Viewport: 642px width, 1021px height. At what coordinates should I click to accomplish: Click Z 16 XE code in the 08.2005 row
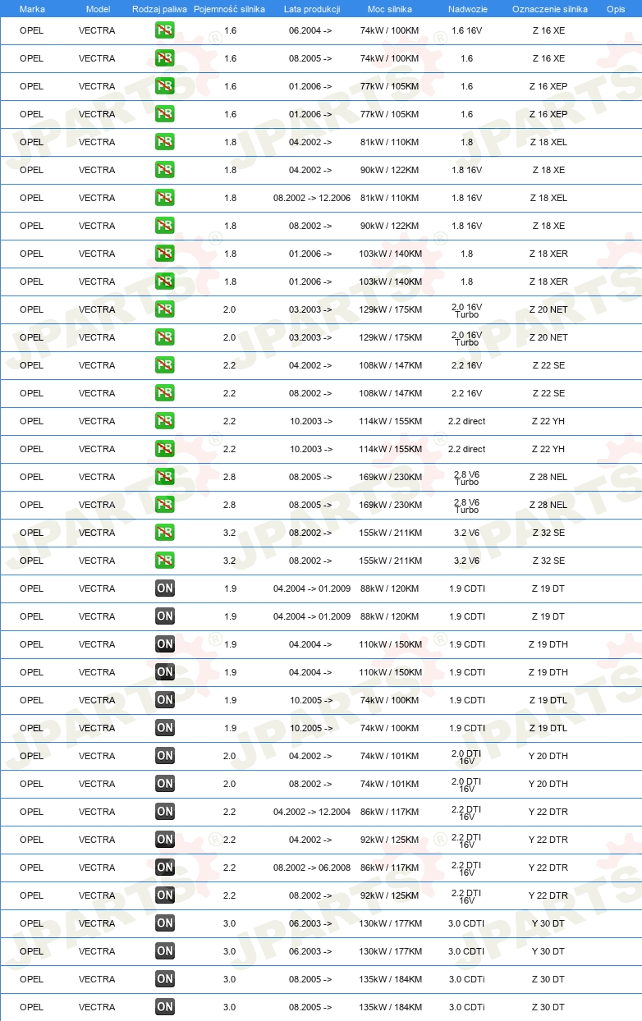coord(548,58)
